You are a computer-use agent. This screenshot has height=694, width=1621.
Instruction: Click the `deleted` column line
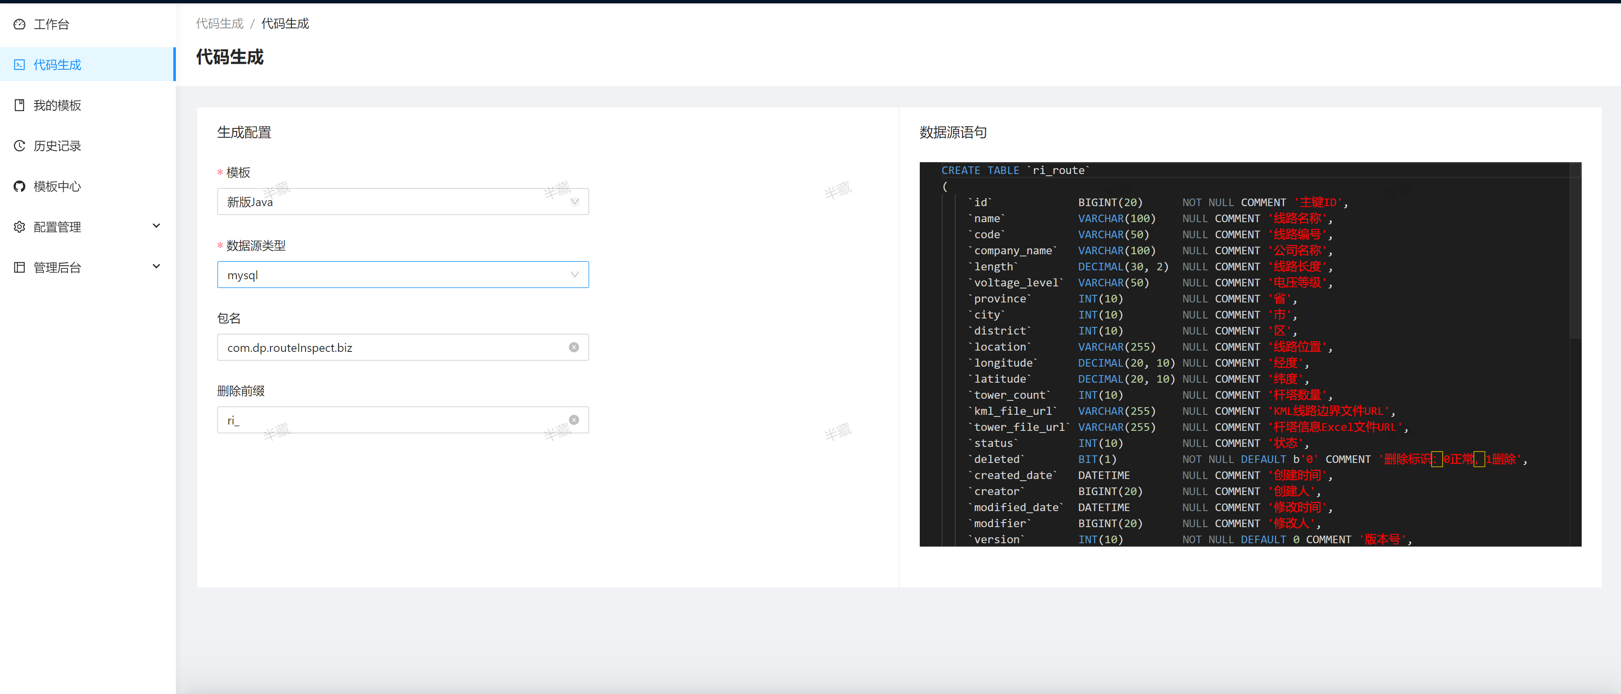(1248, 460)
